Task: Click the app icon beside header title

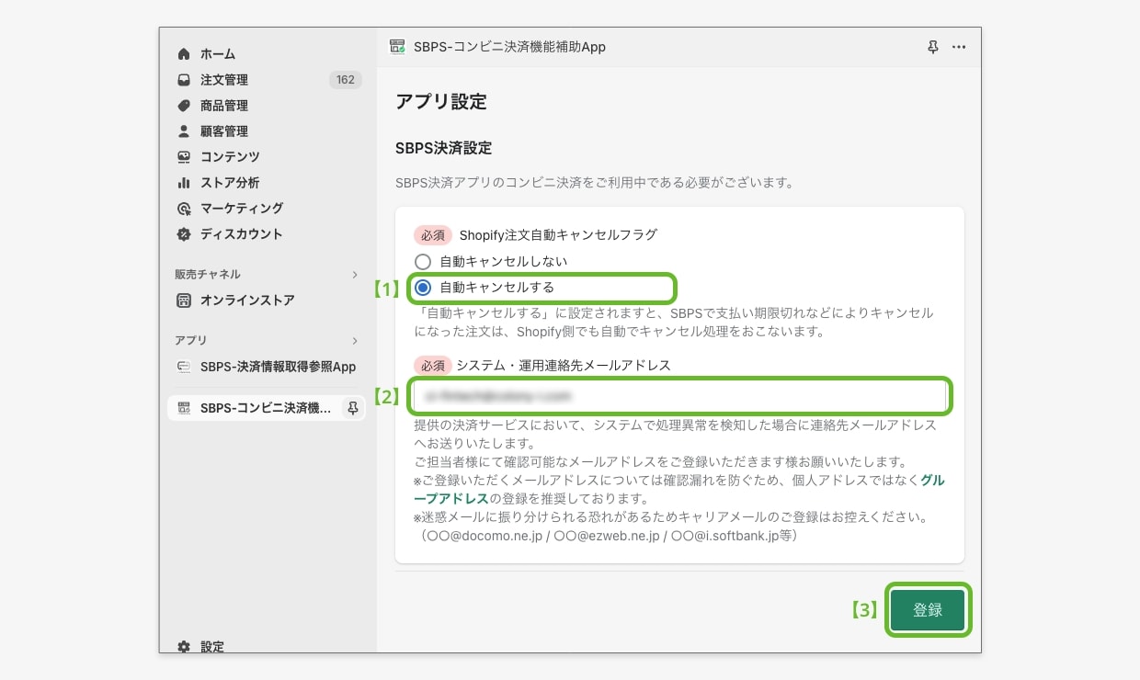Action: pyautogui.click(x=398, y=47)
